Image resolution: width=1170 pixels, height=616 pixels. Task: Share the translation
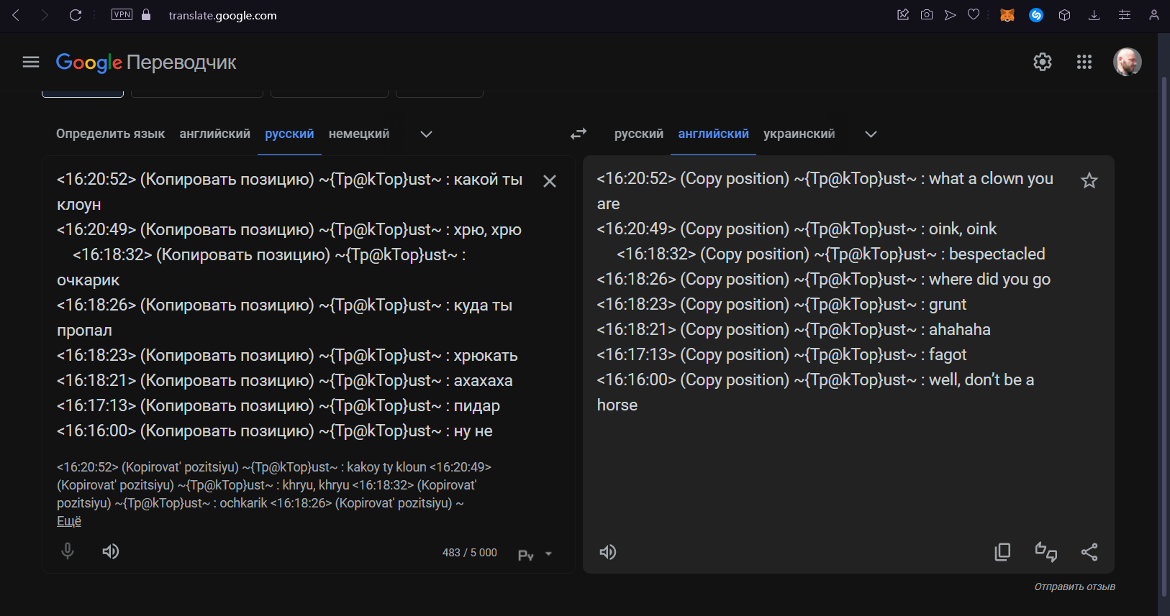point(1089,552)
